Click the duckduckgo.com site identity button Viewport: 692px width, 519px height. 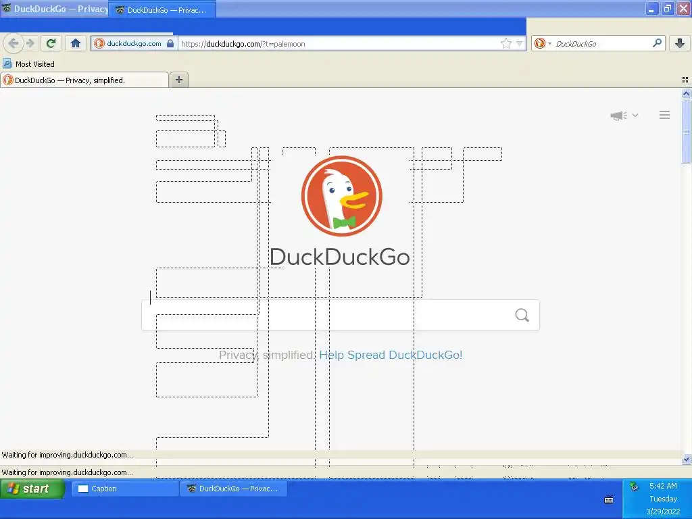click(x=134, y=43)
